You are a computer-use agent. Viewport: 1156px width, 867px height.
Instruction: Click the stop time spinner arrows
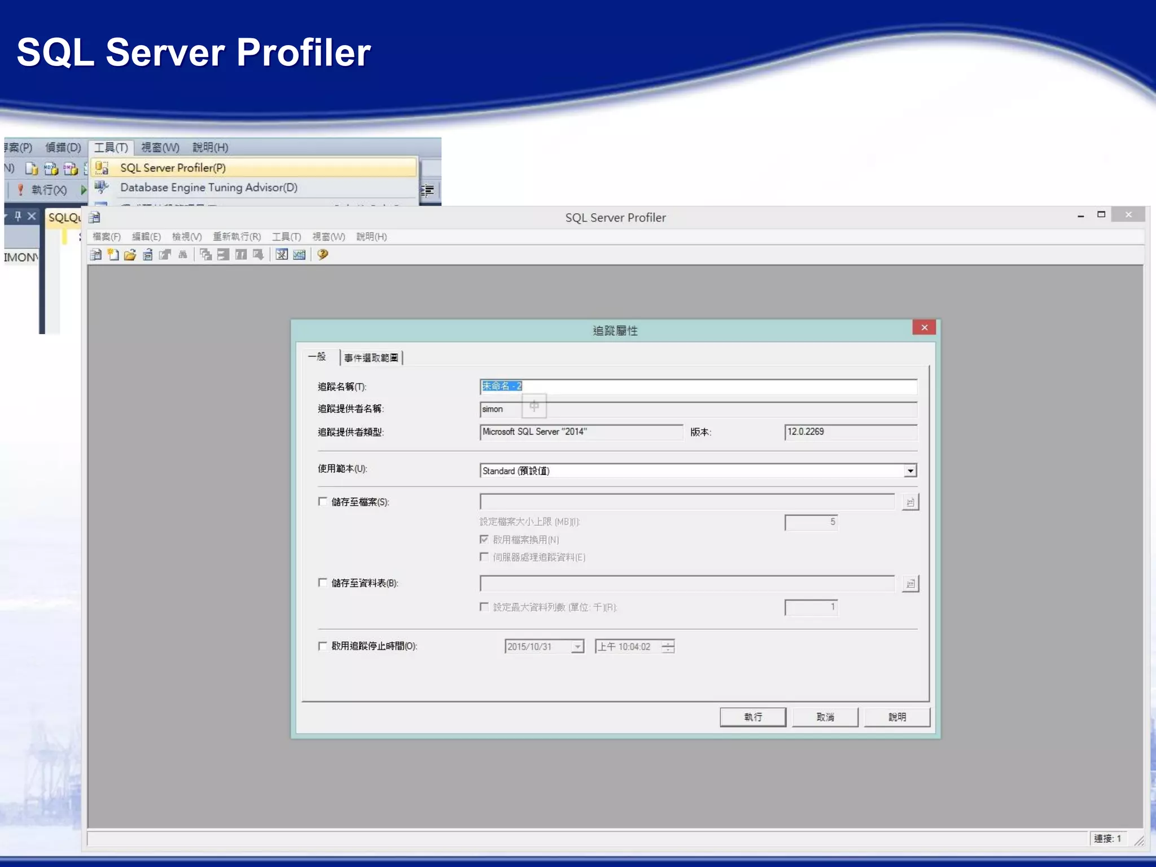click(668, 647)
